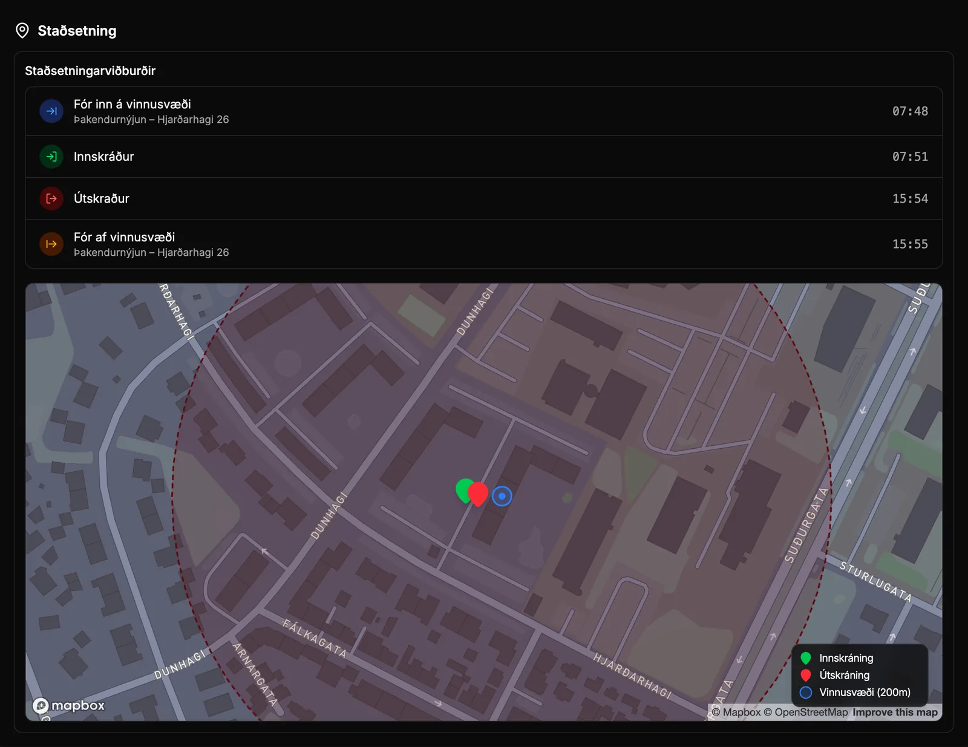
Task: Click the 07:51 timestamp of Innskráður
Action: click(x=910, y=157)
